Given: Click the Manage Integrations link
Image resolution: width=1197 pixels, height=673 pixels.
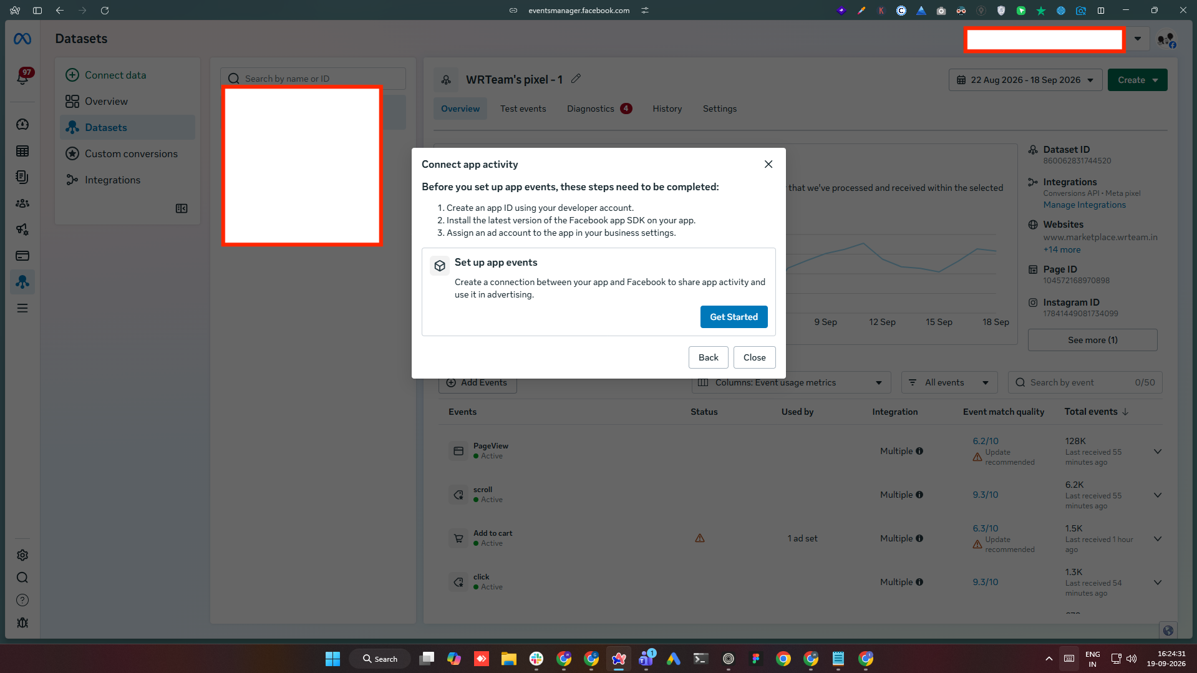Looking at the screenshot, I should point(1084,205).
